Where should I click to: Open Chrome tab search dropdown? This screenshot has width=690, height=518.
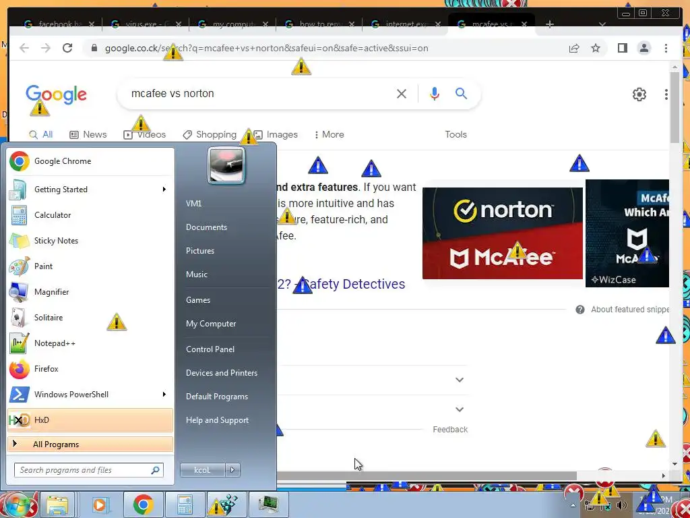coord(602,24)
